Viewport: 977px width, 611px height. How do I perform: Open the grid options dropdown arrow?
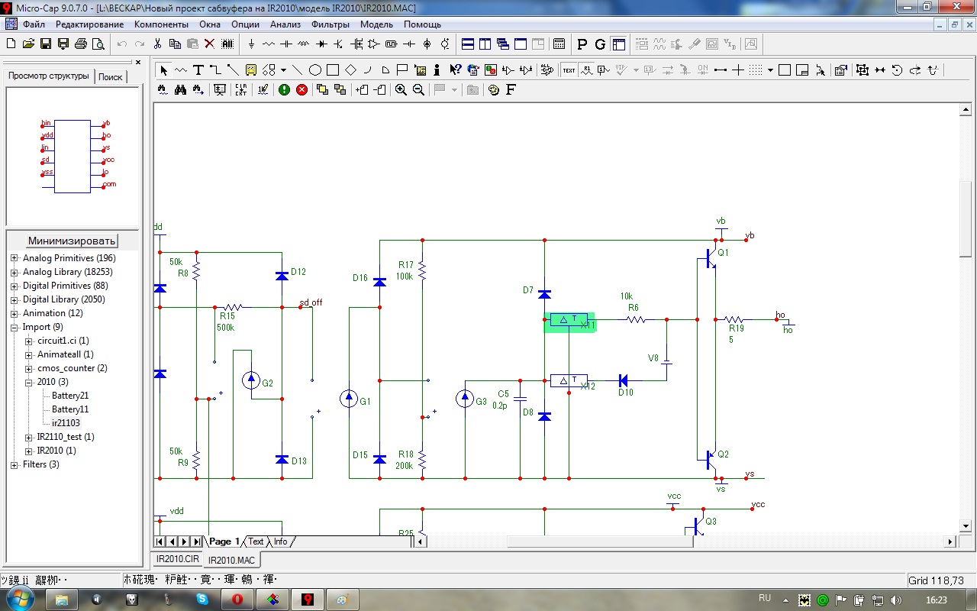coord(770,70)
